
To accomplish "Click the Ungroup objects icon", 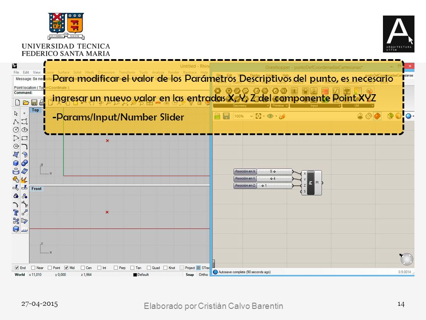I will click(x=24, y=196).
